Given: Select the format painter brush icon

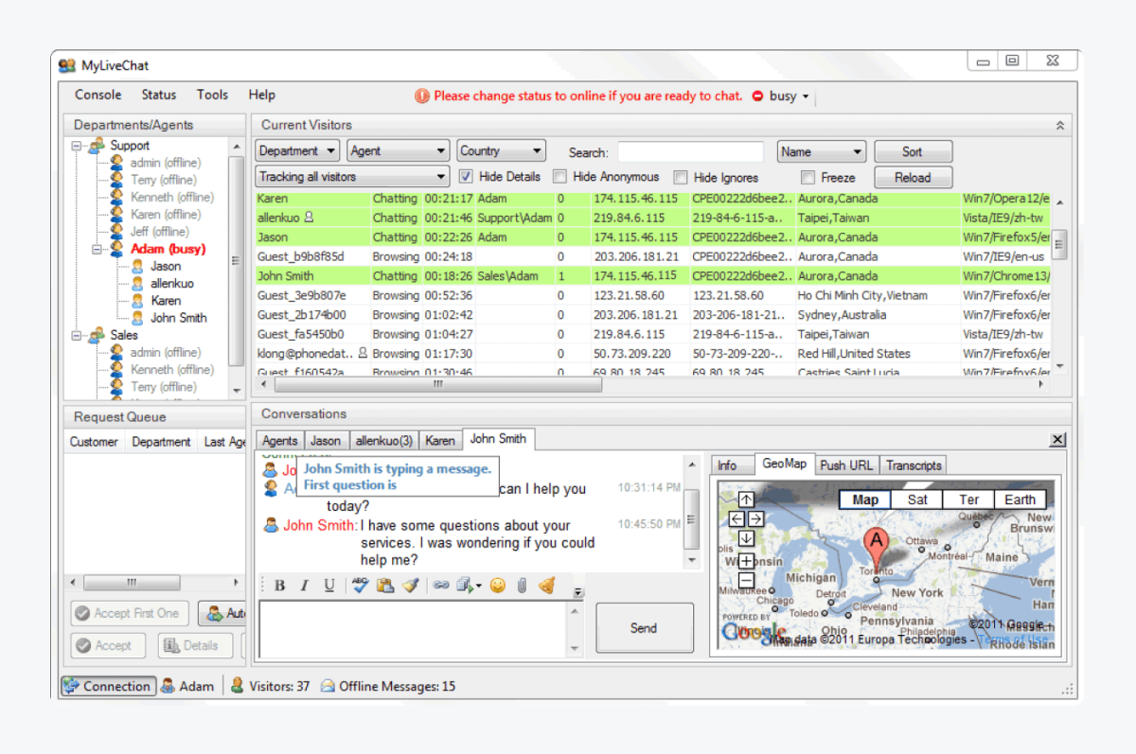Looking at the screenshot, I should pyautogui.click(x=411, y=585).
